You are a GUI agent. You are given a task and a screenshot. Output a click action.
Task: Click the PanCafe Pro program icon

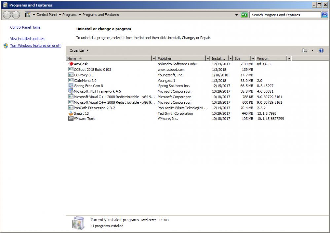coord(71,108)
